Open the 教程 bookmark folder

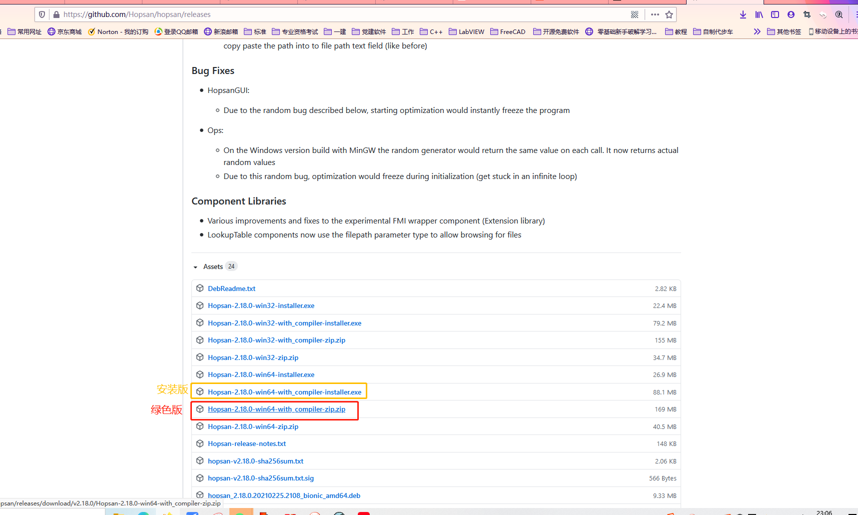pyautogui.click(x=676, y=31)
